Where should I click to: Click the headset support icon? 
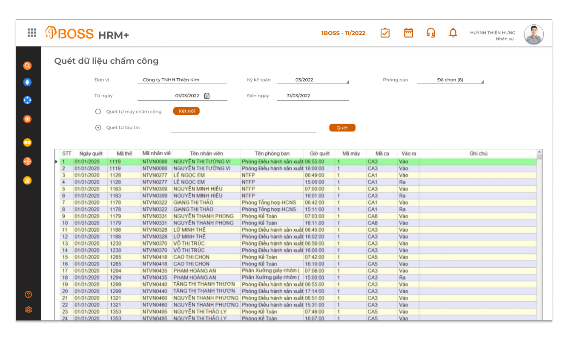tap(430, 33)
